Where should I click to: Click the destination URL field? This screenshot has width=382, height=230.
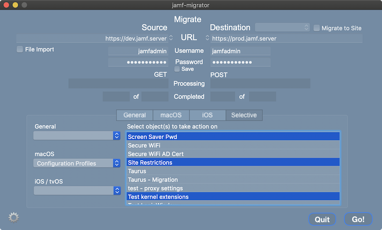(x=286, y=38)
